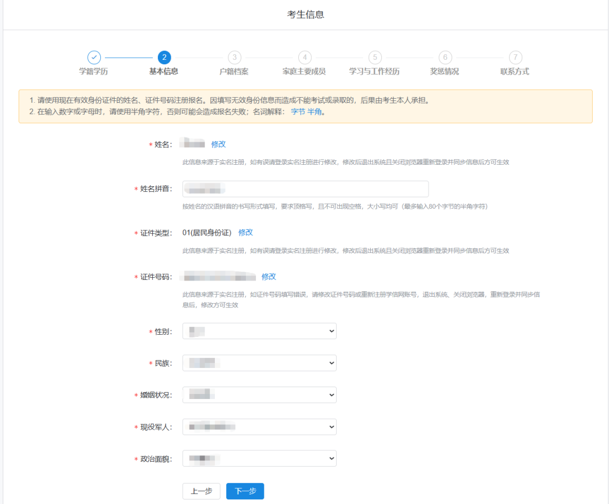Click notice line 1 about valid ID
The width and height of the screenshot is (609, 504).
click(x=230, y=100)
